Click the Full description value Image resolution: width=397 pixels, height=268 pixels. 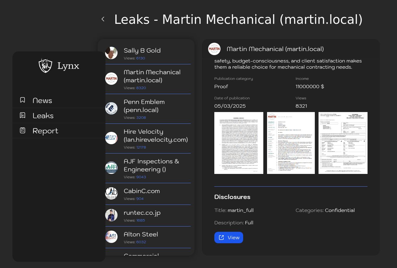pos(249,223)
